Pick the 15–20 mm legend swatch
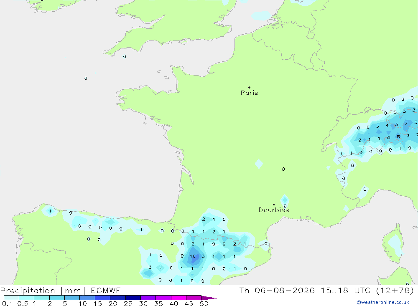Screen dimensions: 418x306 click(x=103, y=298)
